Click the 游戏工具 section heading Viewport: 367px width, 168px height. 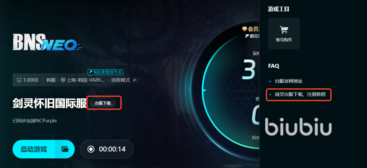[x=279, y=9]
